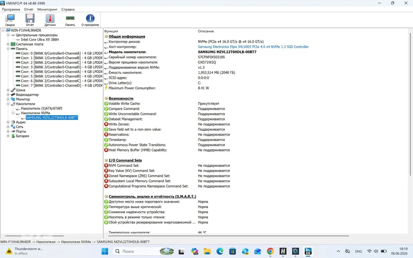
Task: Open the Мониторинг menu
Action: coord(48,9)
